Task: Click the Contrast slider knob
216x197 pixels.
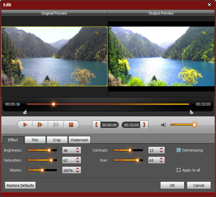Action: click(x=130, y=150)
